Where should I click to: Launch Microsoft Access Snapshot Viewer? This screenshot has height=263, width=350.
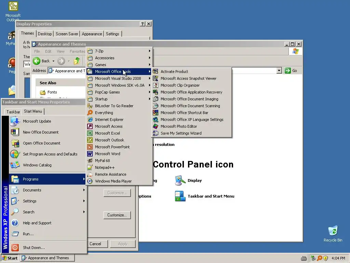(191, 78)
